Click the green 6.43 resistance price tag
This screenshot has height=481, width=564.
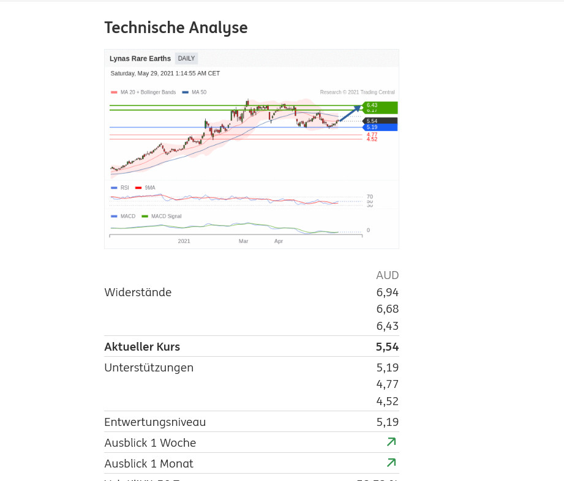(380, 105)
